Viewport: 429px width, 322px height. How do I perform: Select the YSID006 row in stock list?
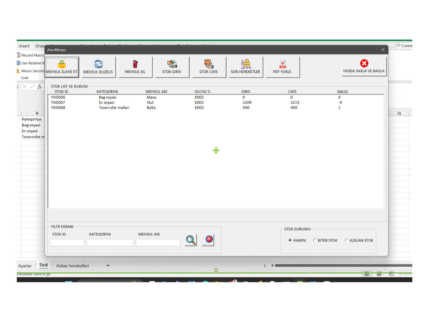click(216, 97)
